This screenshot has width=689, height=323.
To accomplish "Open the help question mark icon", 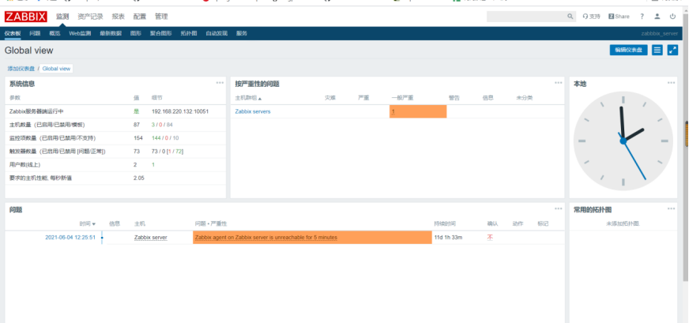I will (642, 17).
